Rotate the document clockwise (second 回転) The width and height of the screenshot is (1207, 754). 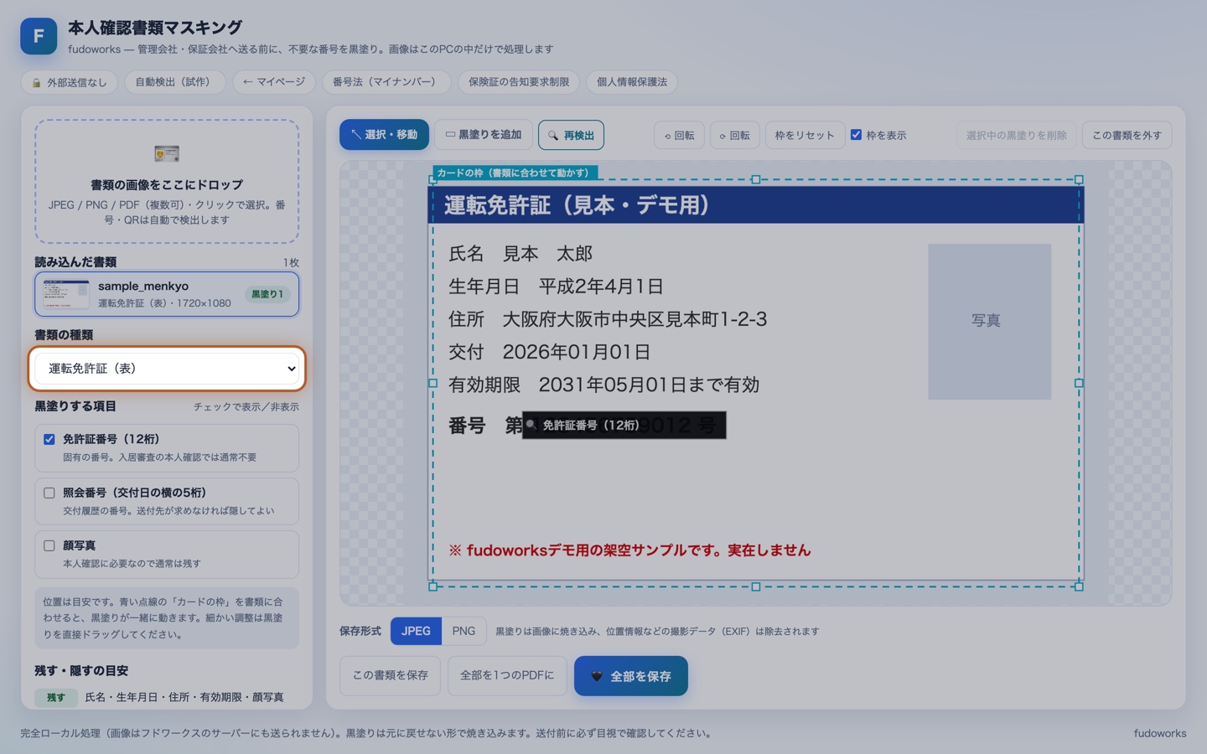click(x=734, y=136)
